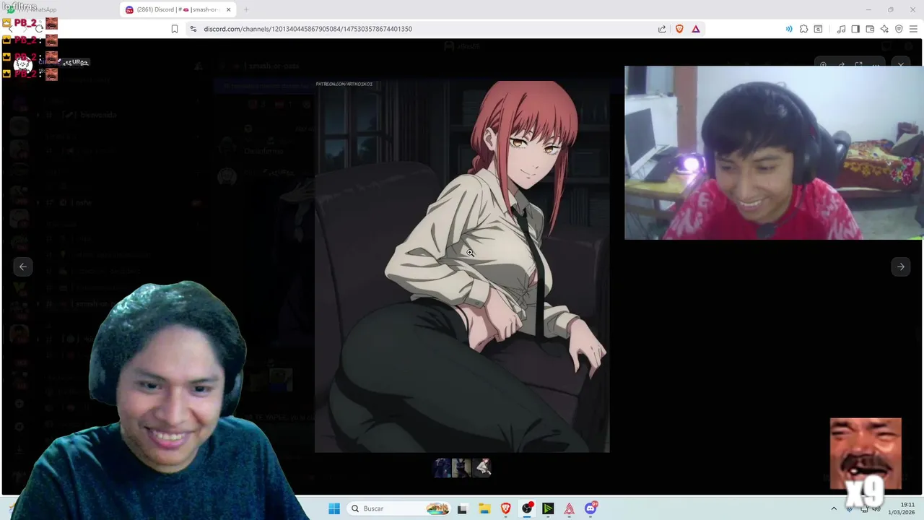Go to the next image in viewer

point(901,266)
